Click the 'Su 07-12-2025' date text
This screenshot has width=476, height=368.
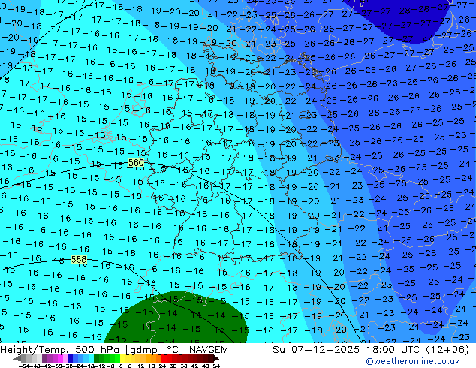point(316,350)
